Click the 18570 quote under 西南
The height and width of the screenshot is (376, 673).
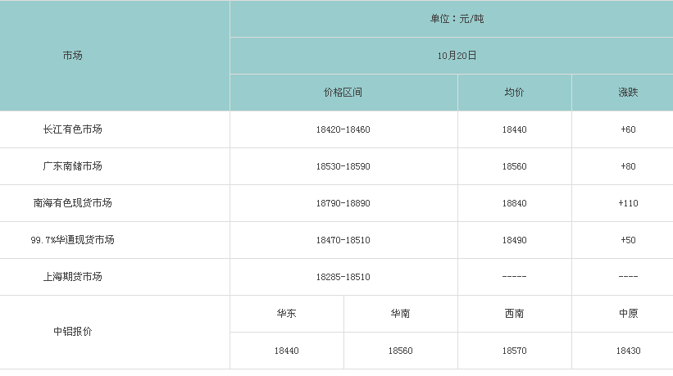(x=515, y=351)
